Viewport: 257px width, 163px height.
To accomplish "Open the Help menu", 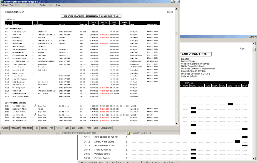I will pyautogui.click(x=58, y=6).
